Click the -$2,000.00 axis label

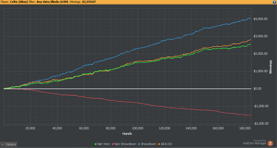261,123
